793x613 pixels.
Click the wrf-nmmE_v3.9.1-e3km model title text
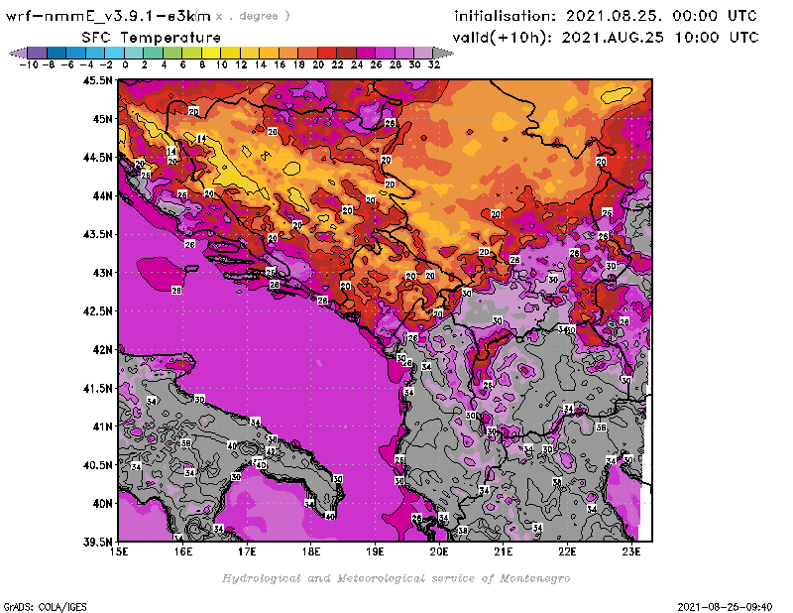(107, 16)
